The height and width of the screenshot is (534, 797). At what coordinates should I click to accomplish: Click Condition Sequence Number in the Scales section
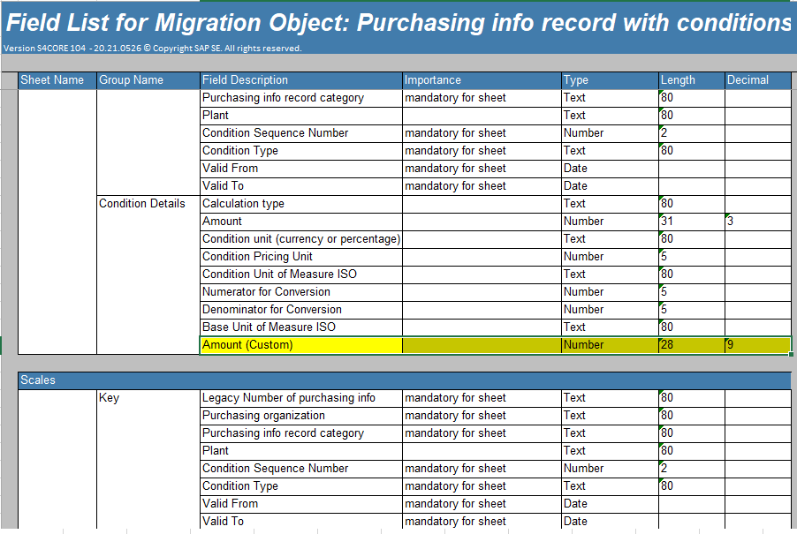(x=301, y=469)
